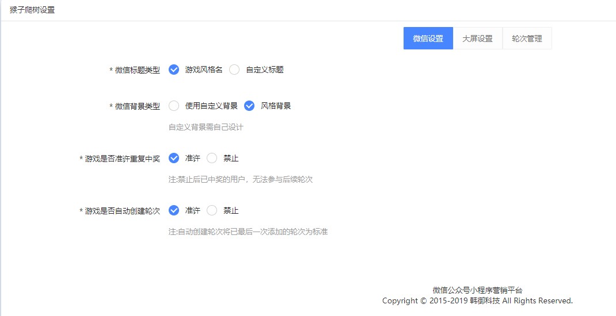Click the Copyright 2015-2019 韩御科技 footer line

[478, 301]
